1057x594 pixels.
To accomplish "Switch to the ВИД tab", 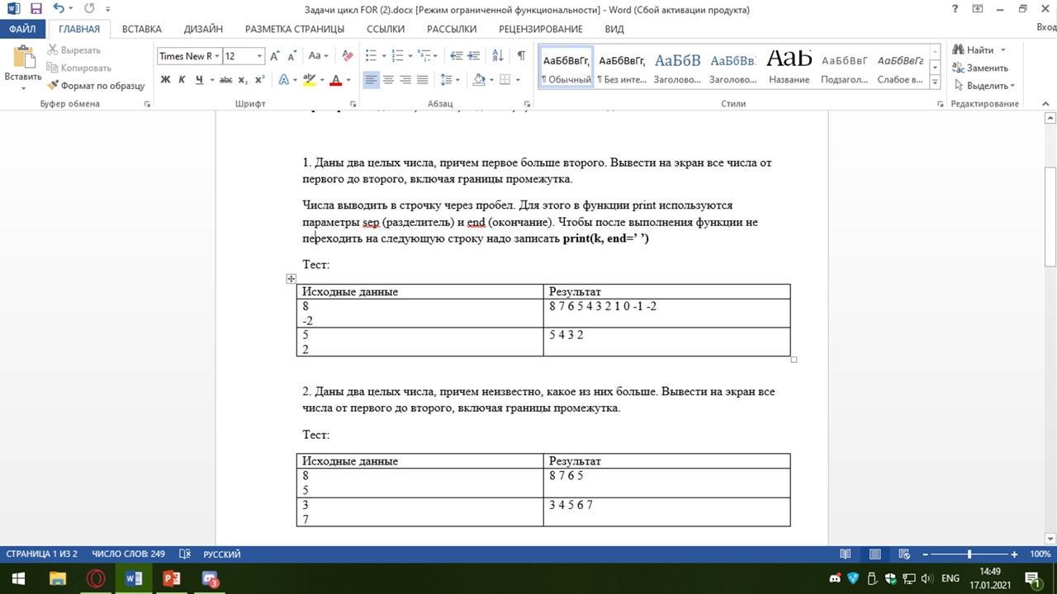I will click(x=614, y=29).
